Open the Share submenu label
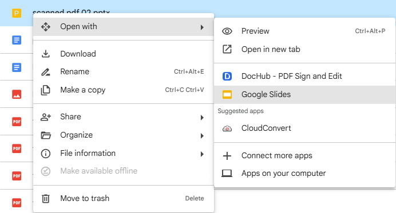The width and height of the screenshot is (396, 213). (x=71, y=116)
